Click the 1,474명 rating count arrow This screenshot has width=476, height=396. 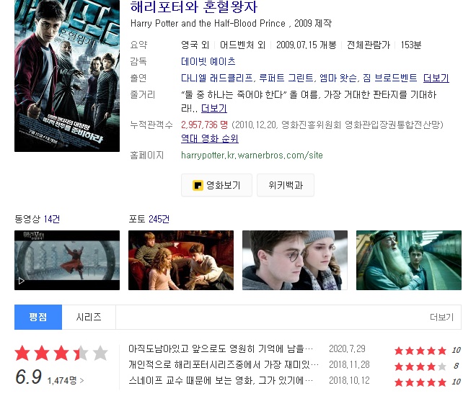point(66,380)
